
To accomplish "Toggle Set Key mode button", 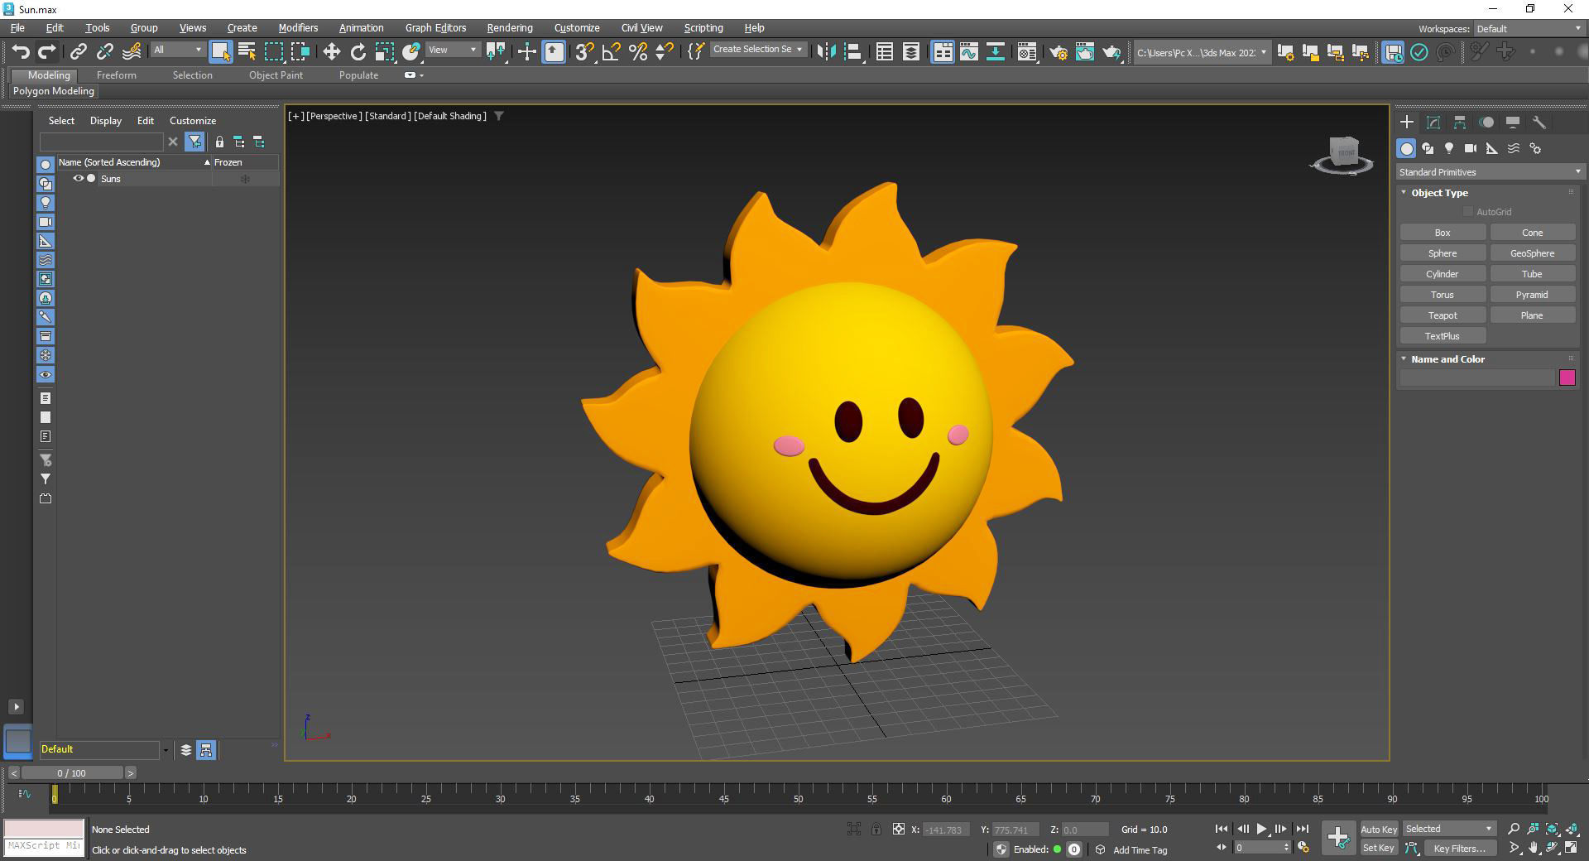I will [x=1379, y=848].
